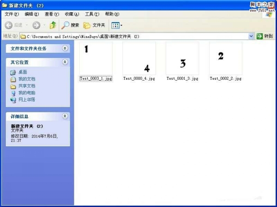Click the Back navigation arrow icon
This screenshot has height=207, width=277.
click(x=9, y=25)
